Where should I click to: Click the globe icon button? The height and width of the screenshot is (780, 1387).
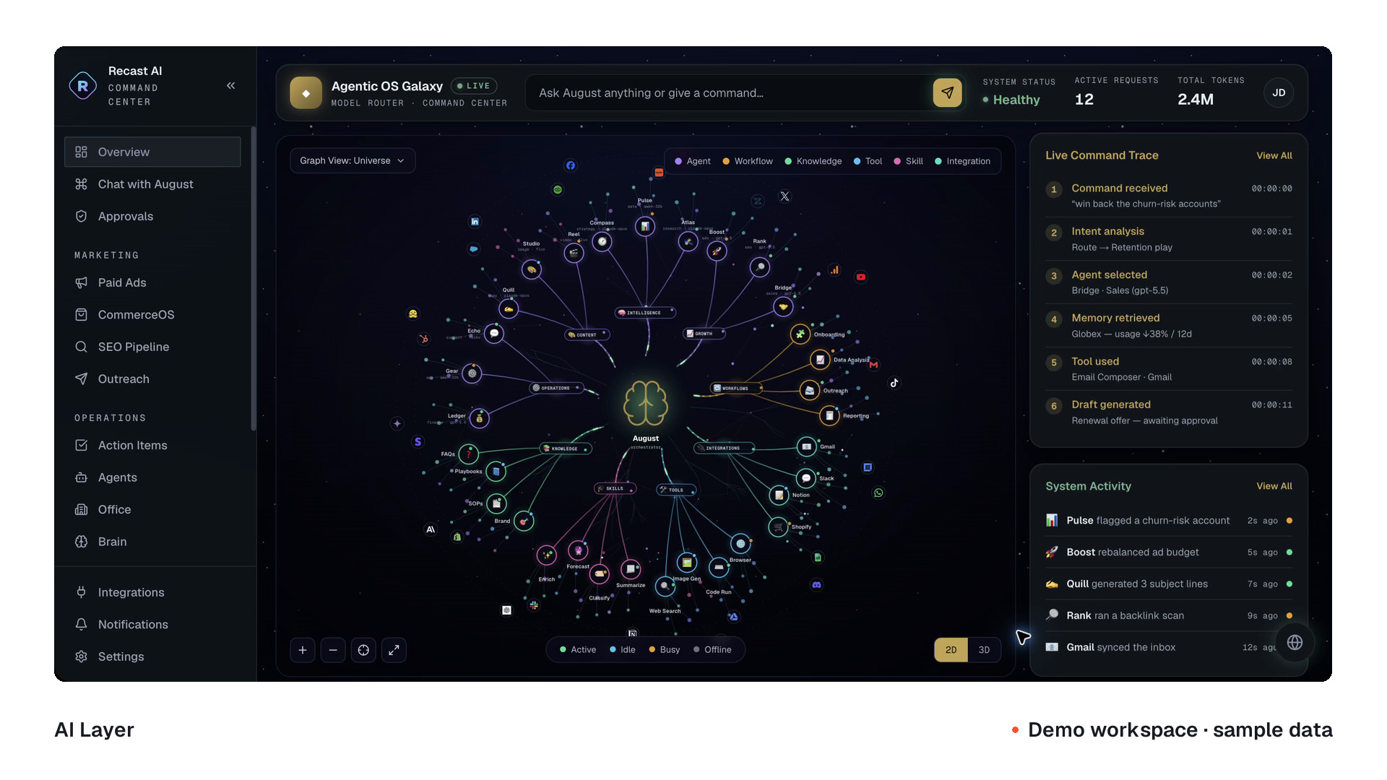[1295, 643]
